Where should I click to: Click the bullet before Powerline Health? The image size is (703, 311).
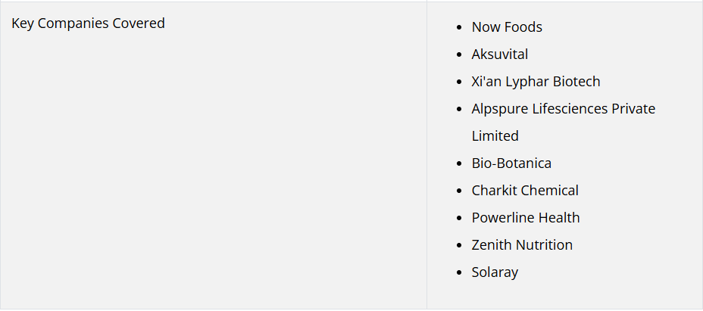coord(458,218)
